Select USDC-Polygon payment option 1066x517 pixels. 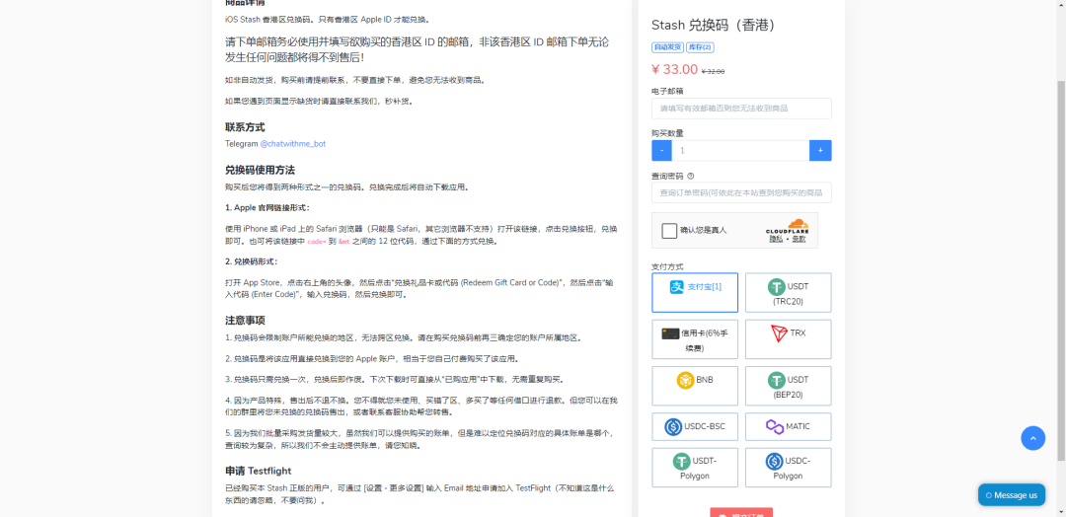coord(789,468)
